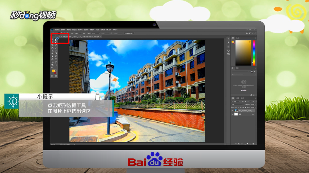Open the workspace switcher dropdown
309x173 pixels.
(x=251, y=33)
